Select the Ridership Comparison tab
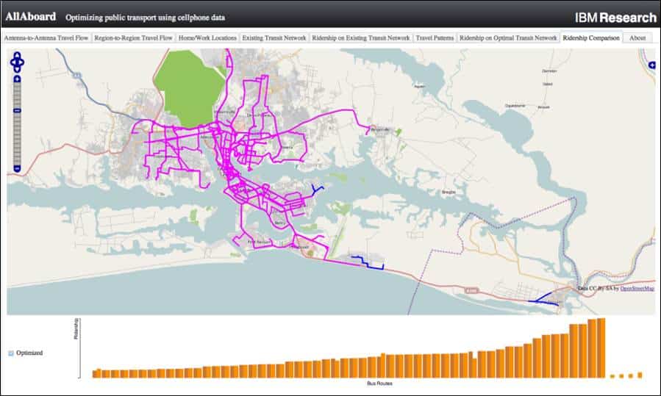Viewport: 661px width, 396px height. pos(591,38)
